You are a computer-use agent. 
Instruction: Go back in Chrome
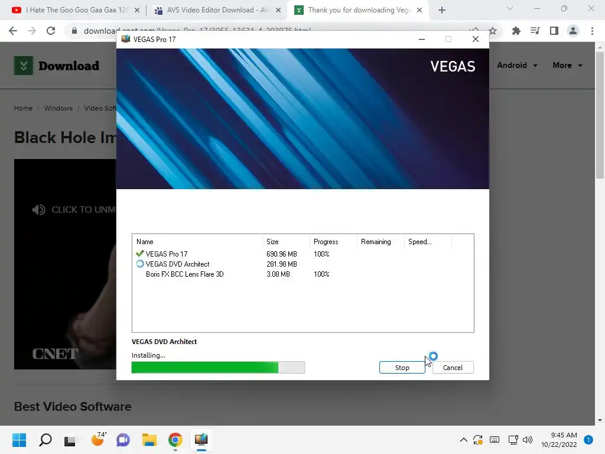point(13,31)
